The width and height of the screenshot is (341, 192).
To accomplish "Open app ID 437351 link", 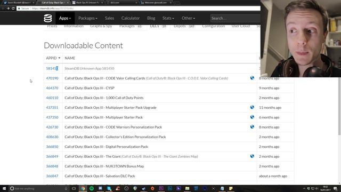I will 52,108.
